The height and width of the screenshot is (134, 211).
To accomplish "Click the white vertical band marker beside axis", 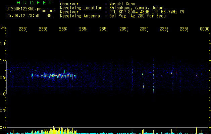I will (x=6, y=77).
